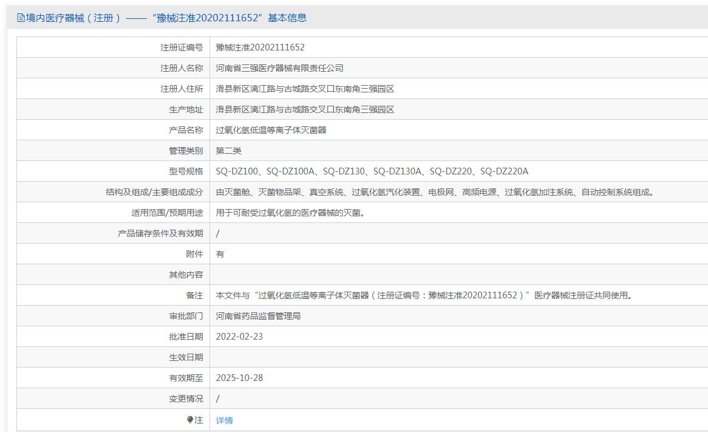Select the 产品储存条件及有效期 label
Screen dimensions: 708x432
click(x=160, y=234)
